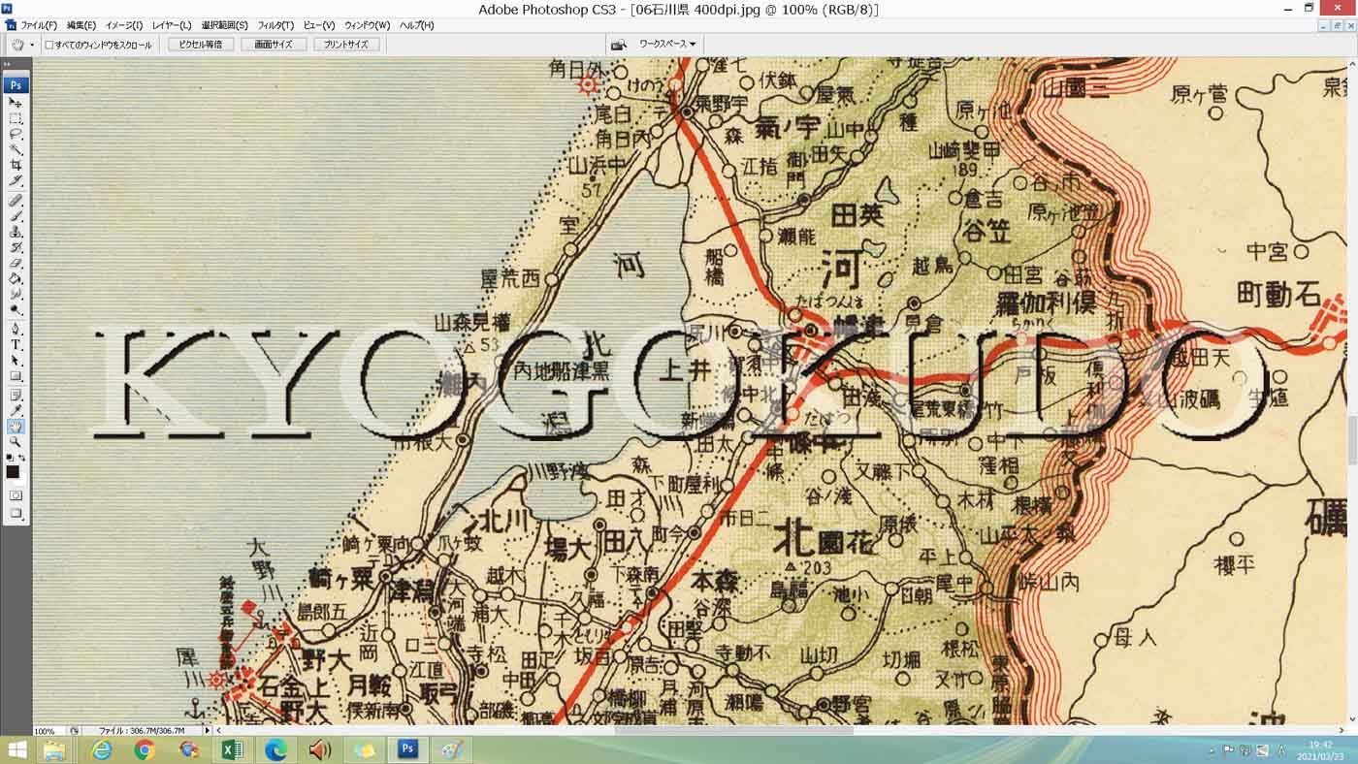Open the イメージ(I) menu
The width and height of the screenshot is (1358, 764).
pyautogui.click(x=124, y=25)
